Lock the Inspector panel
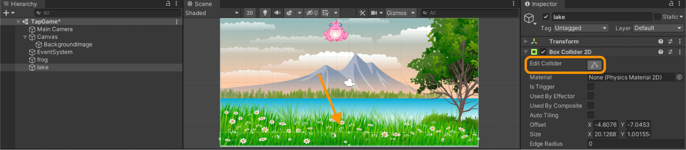Screen dimensions: 686x150 (x=671, y=3)
